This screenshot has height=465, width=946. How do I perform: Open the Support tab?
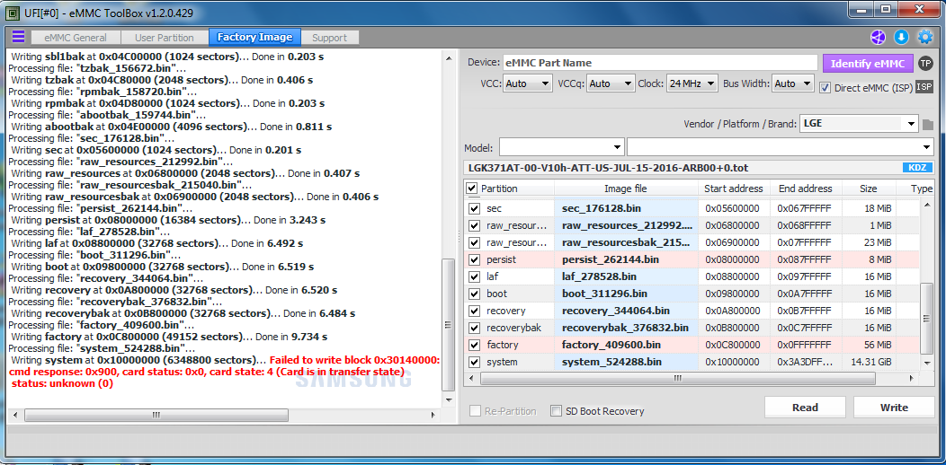point(329,38)
